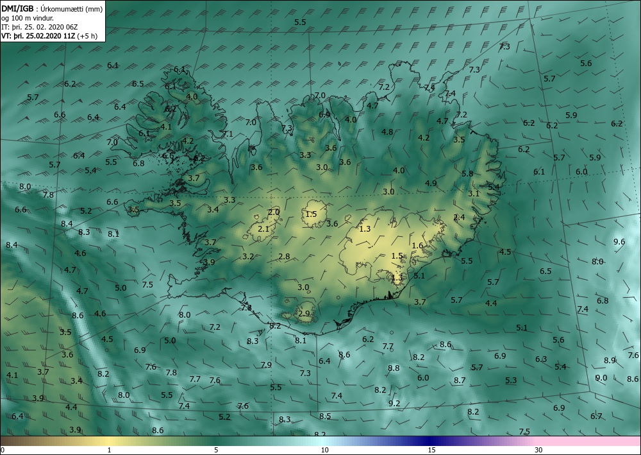The height and width of the screenshot is (455, 641).
Task: Click the map value '9.2'
Action: point(394,404)
